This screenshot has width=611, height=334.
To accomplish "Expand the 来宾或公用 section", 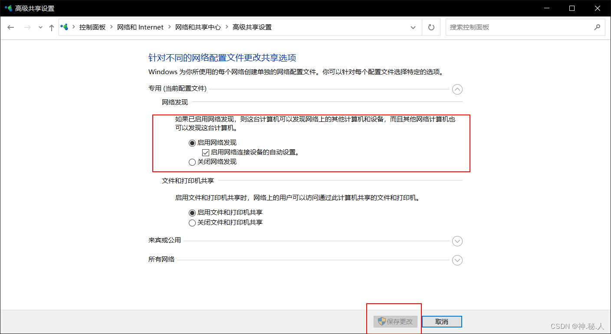I will point(457,241).
